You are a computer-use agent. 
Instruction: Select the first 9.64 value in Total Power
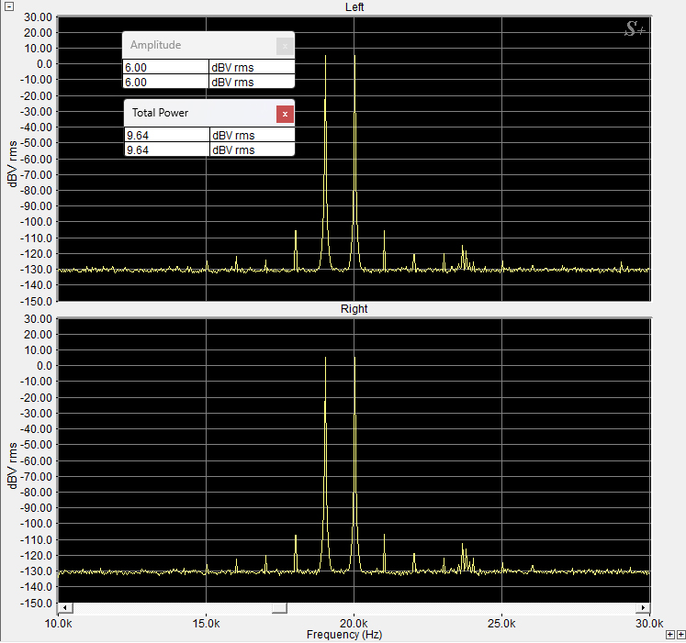click(167, 135)
